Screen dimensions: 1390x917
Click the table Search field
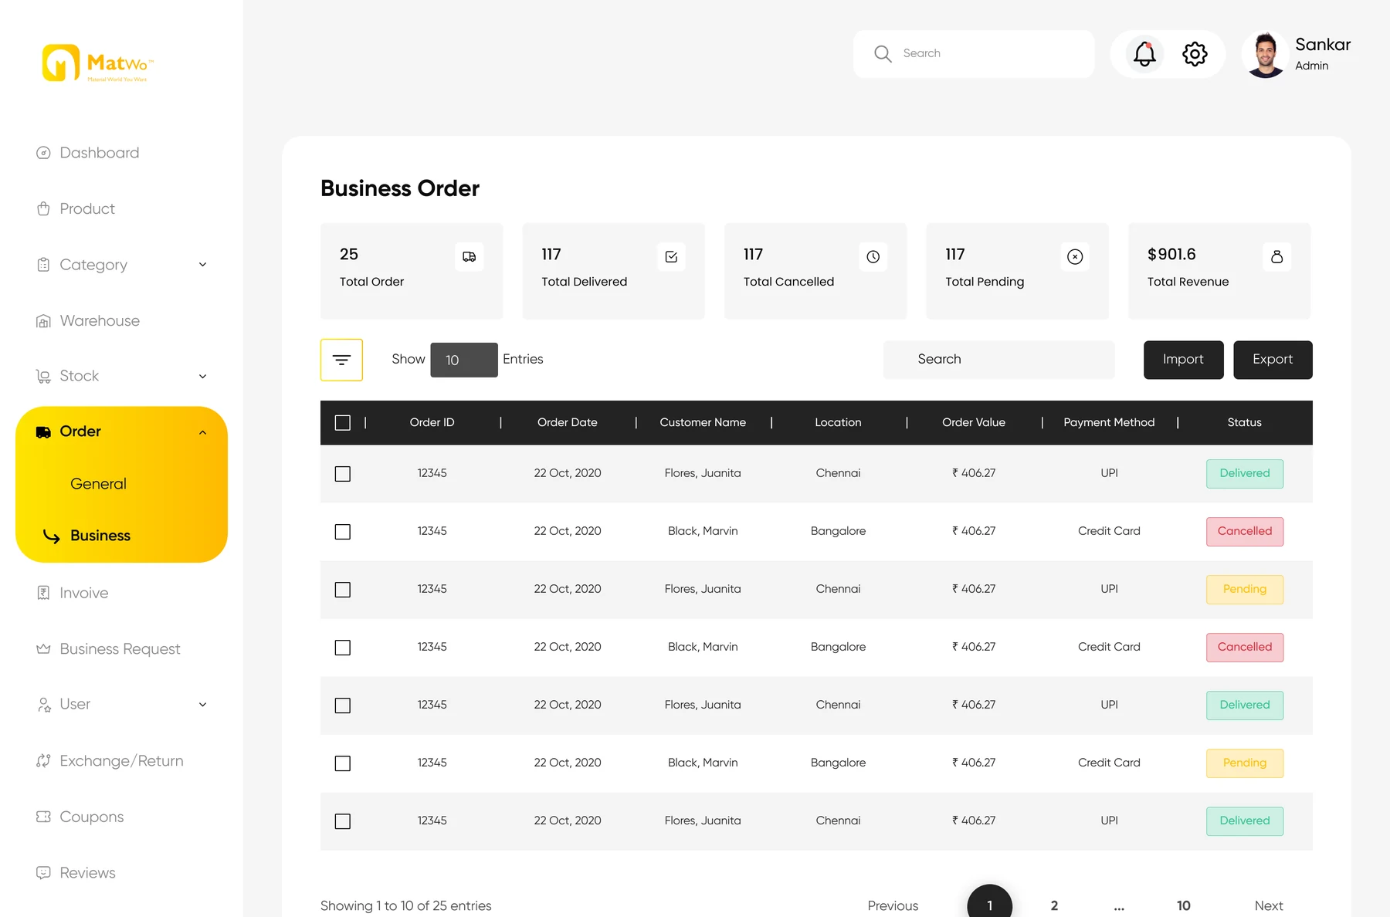click(998, 360)
